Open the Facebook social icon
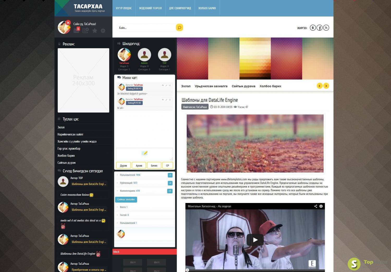The width and height of the screenshot is (391, 272). click(320, 28)
